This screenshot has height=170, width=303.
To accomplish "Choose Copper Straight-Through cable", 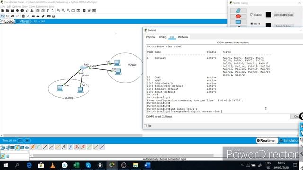I will point(45,147).
